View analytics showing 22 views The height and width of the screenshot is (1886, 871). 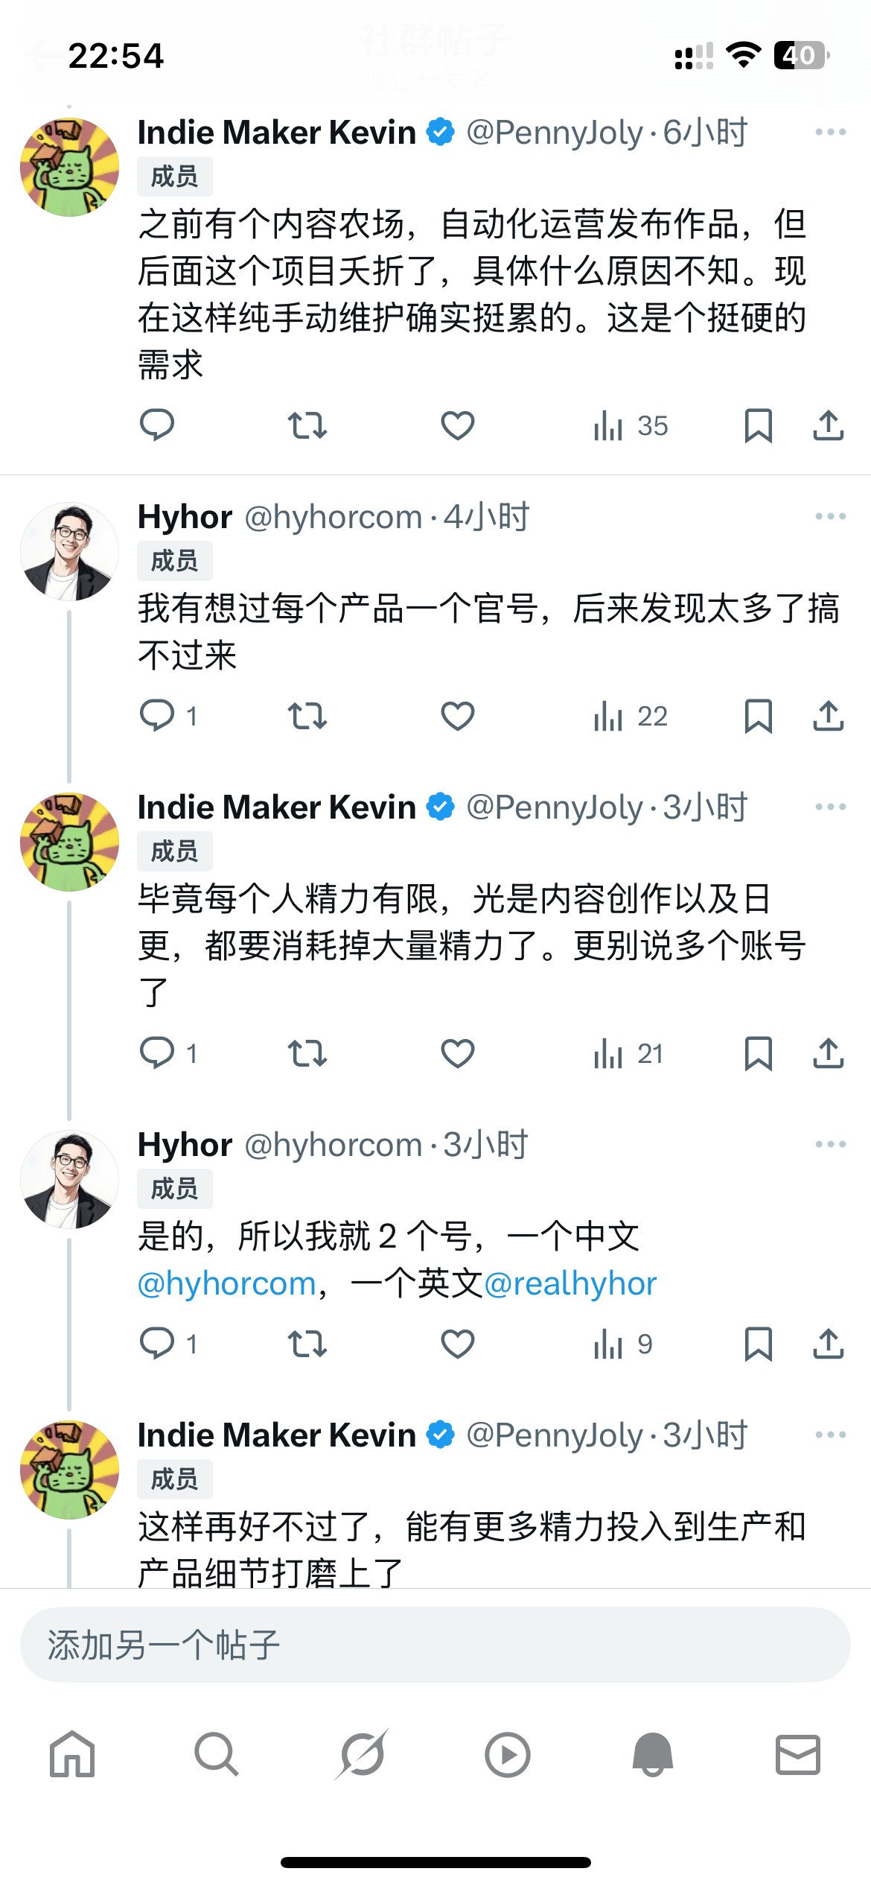[630, 717]
